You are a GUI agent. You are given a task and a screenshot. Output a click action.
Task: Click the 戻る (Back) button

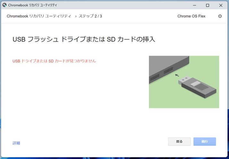(x=179, y=141)
